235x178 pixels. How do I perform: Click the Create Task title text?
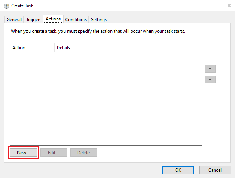pyautogui.click(x=22, y=6)
